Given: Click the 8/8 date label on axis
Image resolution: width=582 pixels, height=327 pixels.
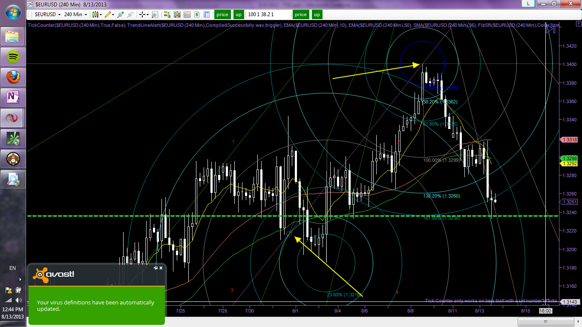Looking at the screenshot, I should click(x=411, y=311).
